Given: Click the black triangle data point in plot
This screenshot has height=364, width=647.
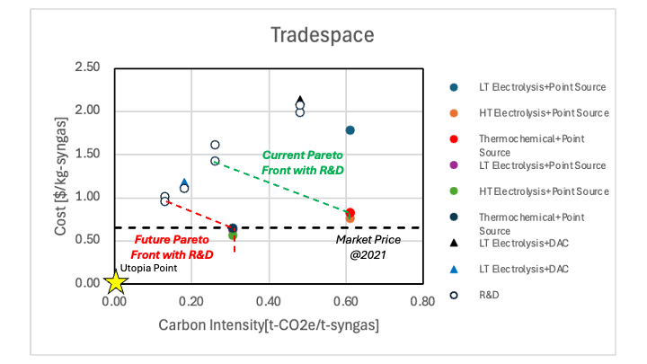Looking at the screenshot, I should pos(300,100).
